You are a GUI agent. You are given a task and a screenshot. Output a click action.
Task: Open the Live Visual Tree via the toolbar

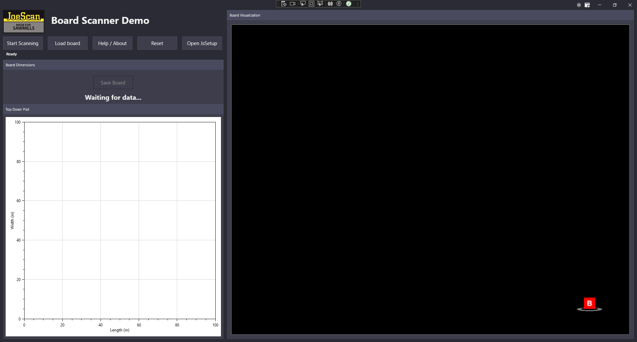pyautogui.click(x=284, y=4)
